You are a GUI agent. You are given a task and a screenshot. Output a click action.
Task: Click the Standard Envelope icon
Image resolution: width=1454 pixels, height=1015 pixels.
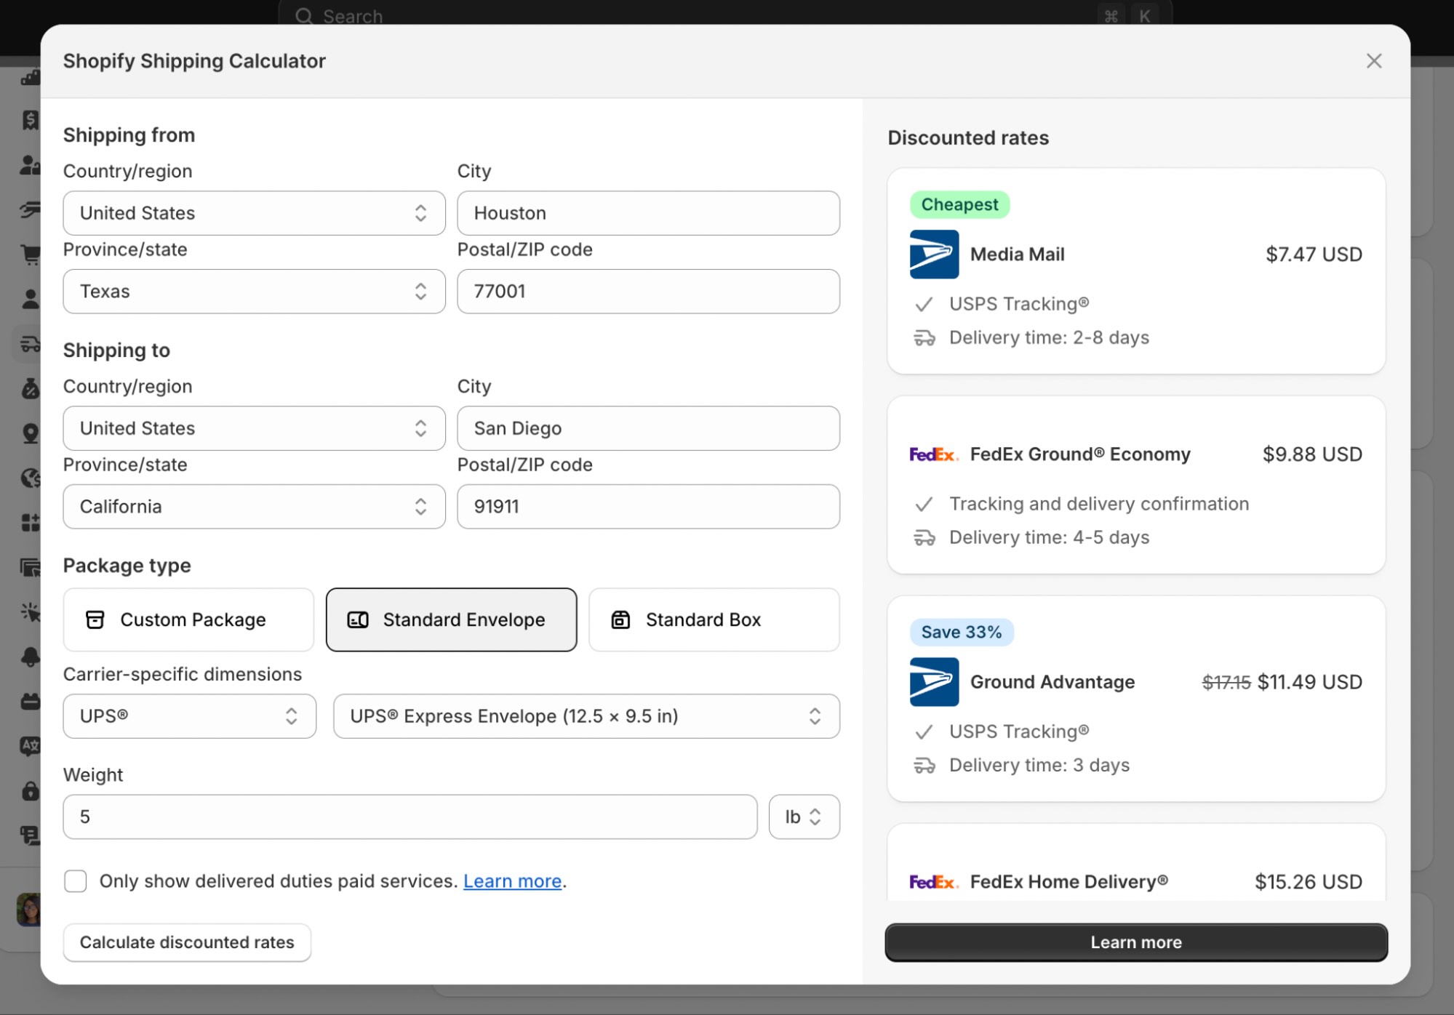pyautogui.click(x=358, y=619)
